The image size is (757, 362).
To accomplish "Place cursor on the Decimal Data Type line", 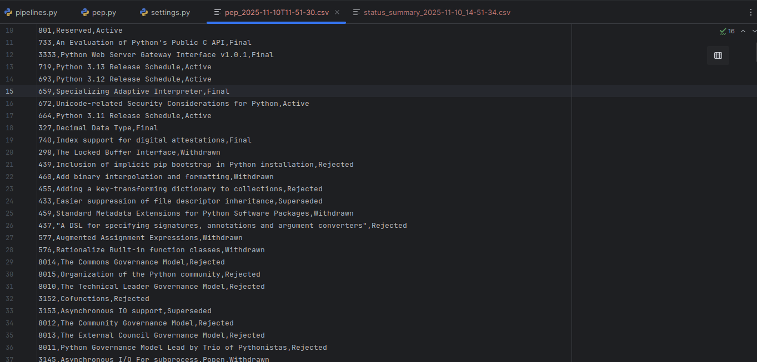I will [98, 128].
